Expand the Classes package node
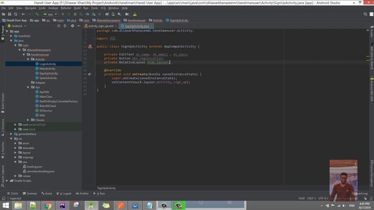This screenshot has height=210, width=374. [28, 120]
